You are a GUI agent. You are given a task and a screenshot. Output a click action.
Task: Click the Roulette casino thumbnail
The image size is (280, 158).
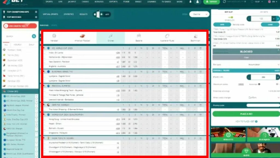pos(228,134)
